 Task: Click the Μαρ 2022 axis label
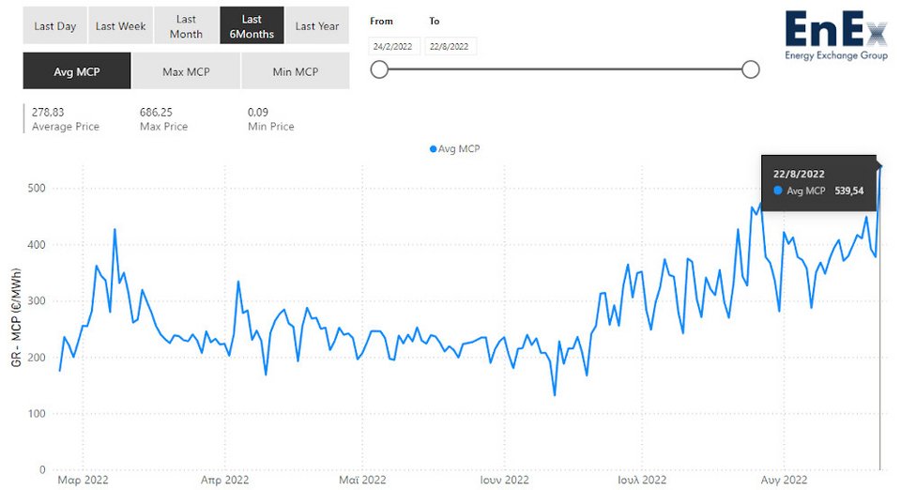[x=83, y=479]
